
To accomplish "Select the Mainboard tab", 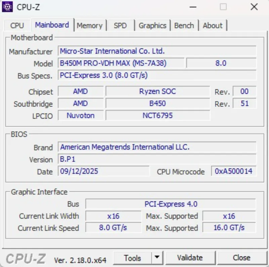I will pyautogui.click(x=52, y=25).
